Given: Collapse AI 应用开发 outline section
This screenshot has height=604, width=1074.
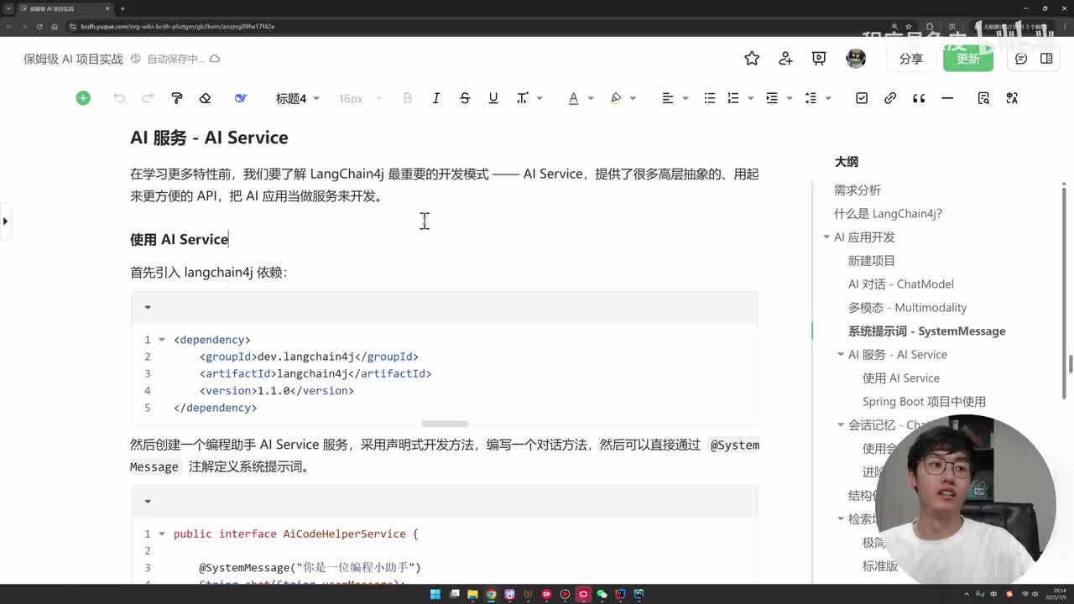Looking at the screenshot, I should [826, 237].
